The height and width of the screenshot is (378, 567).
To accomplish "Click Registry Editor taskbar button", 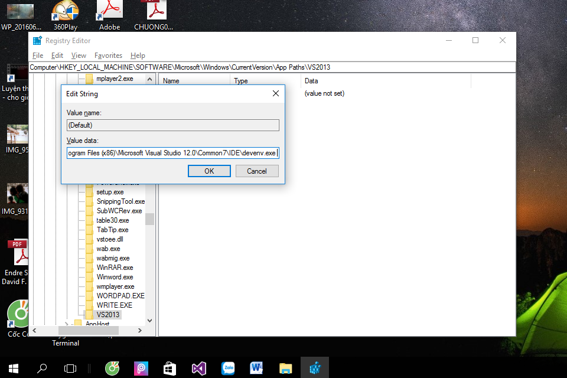I will tap(315, 368).
